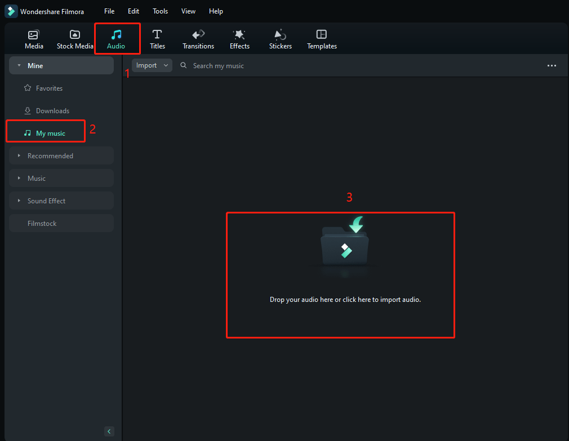Open the Favorites audio category
Screen dimensions: 569x441
pyautogui.click(x=48, y=88)
